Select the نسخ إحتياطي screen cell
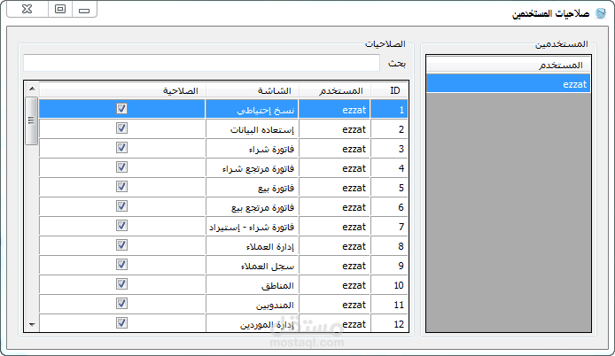This screenshot has width=615, height=356. pos(252,109)
